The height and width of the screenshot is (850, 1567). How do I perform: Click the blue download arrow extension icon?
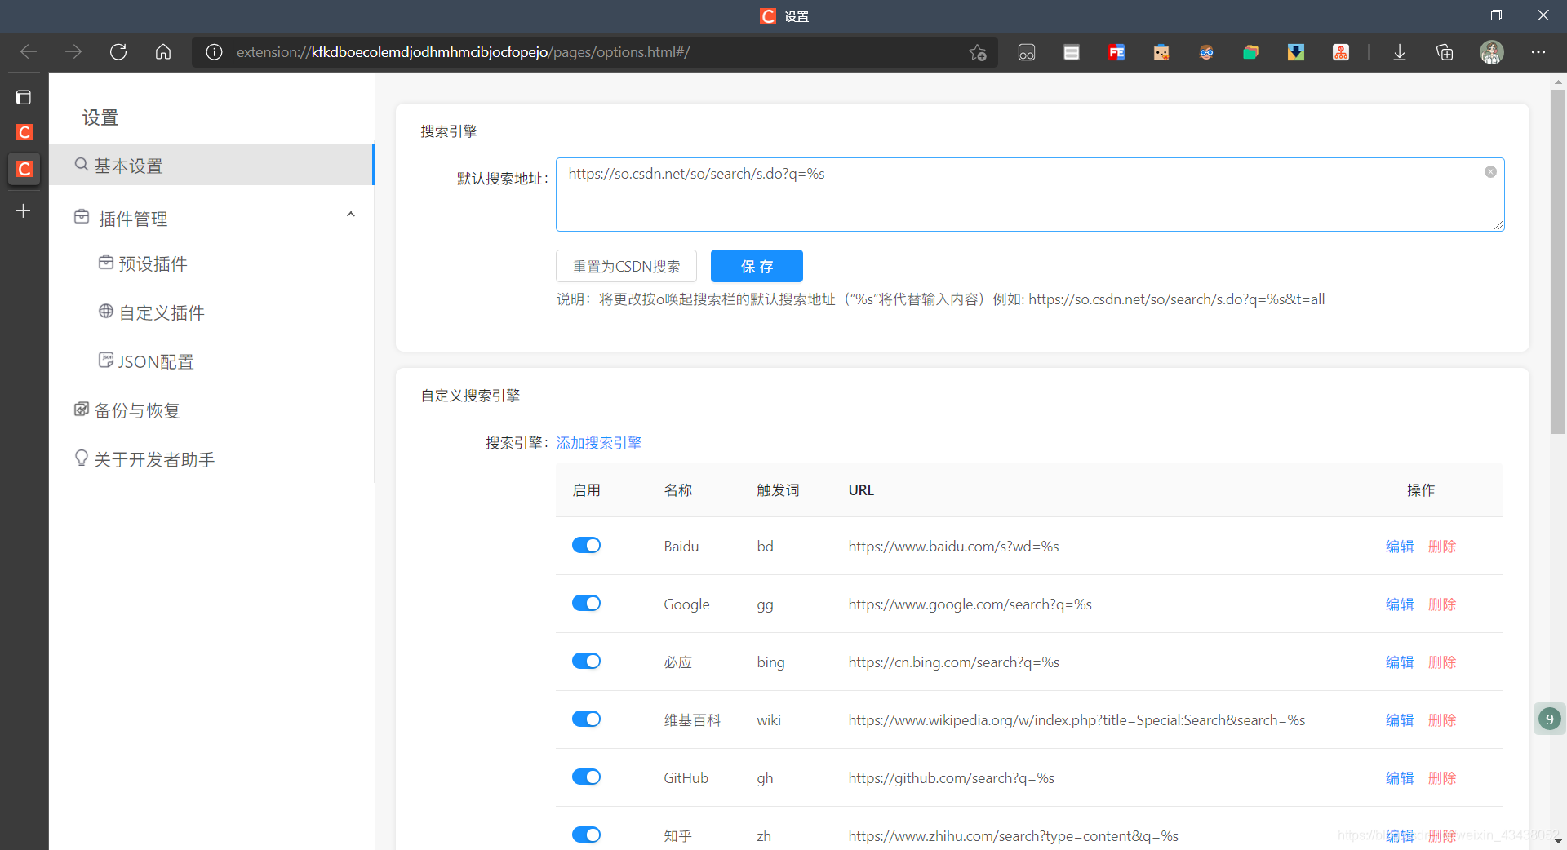click(x=1296, y=52)
